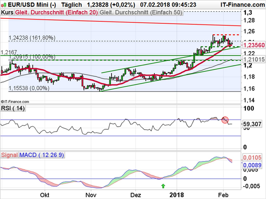Open the RSI ( 14) indicator label
Image resolution: width=266 pixels, height=199 pixels.
(x=13, y=108)
